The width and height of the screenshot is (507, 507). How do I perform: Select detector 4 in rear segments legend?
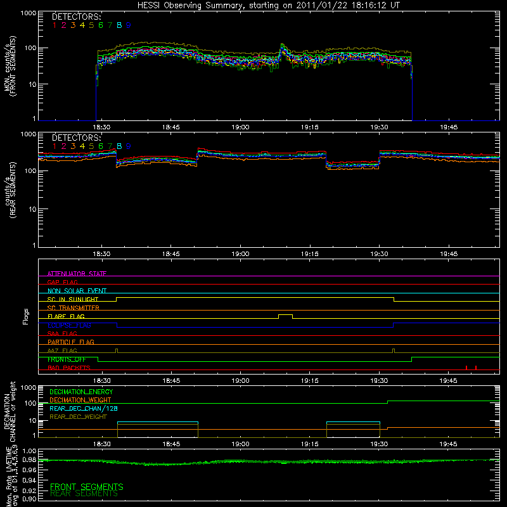tap(82, 146)
